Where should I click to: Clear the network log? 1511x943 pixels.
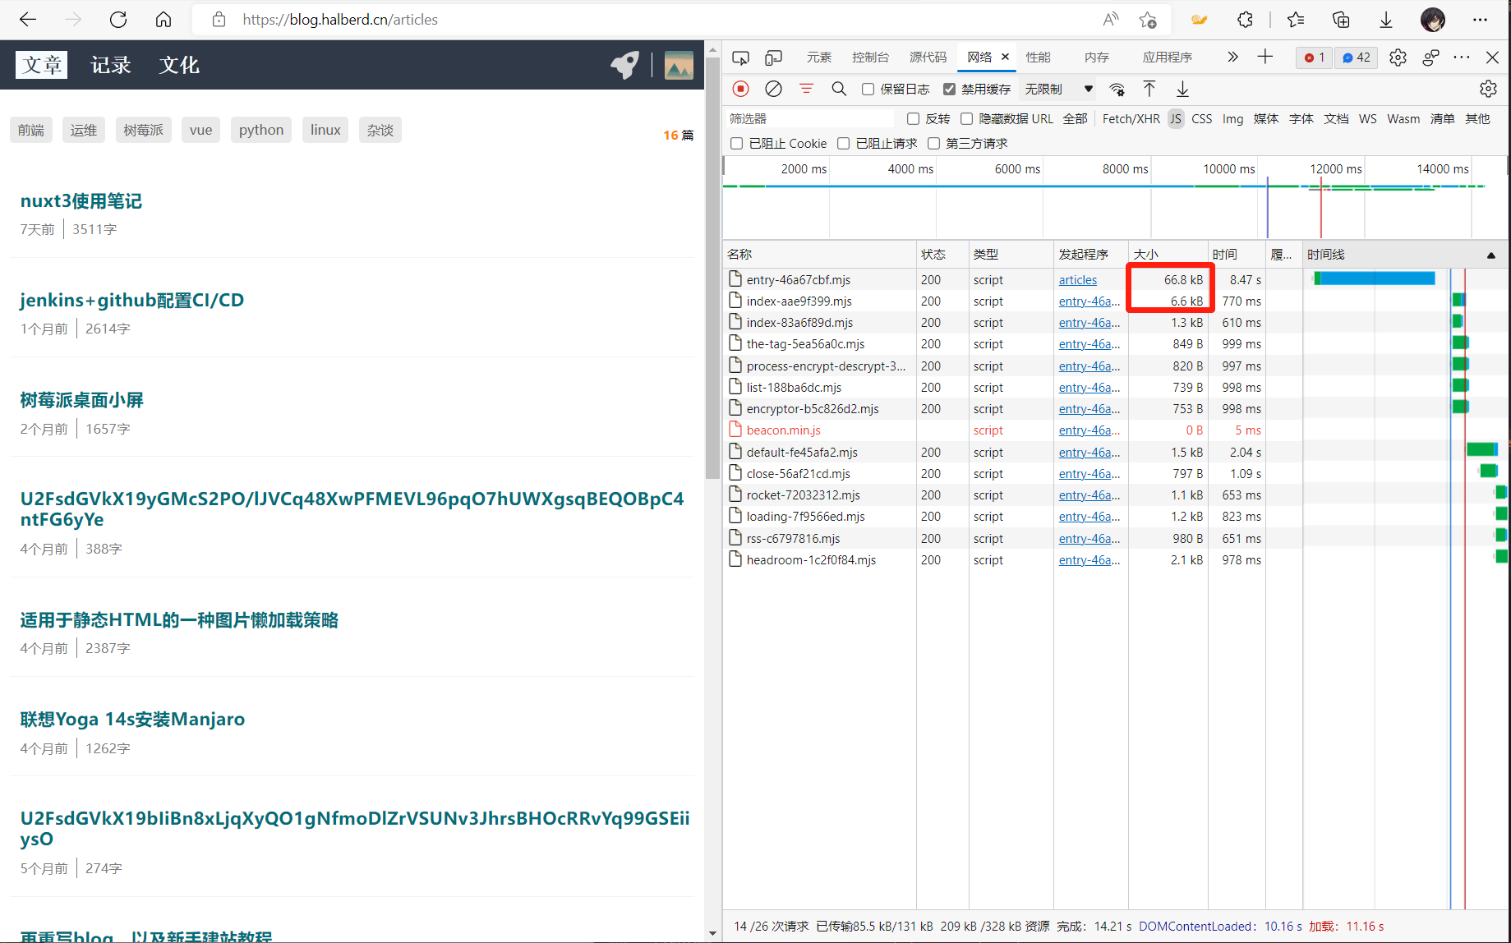pos(773,89)
